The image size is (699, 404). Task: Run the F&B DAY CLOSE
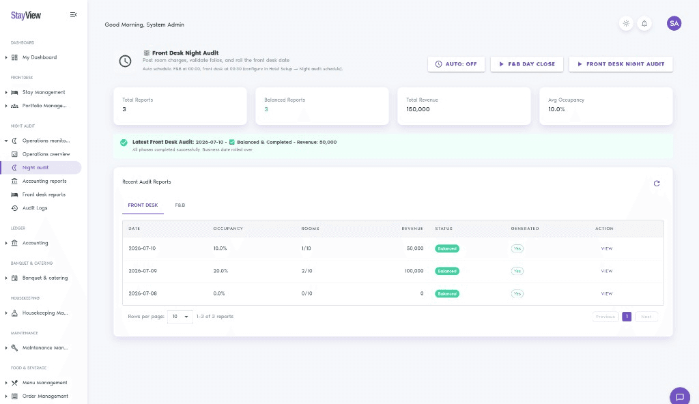(526, 64)
